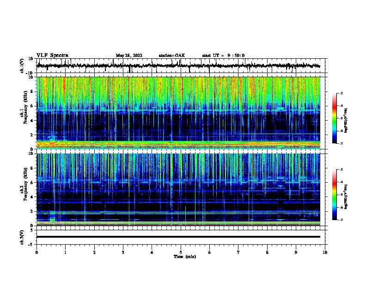Click the 'VLF Spectra' title text
The width and height of the screenshot is (366, 283).
click(52, 55)
